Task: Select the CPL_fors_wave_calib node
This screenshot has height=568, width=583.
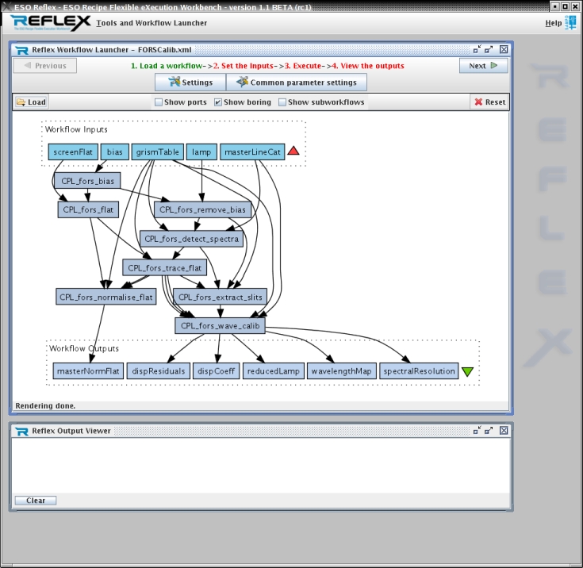Action: pyautogui.click(x=221, y=325)
